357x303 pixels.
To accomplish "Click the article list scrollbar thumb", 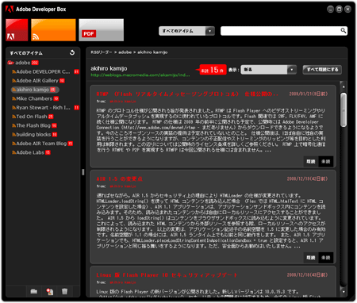I will tap(344, 109).
